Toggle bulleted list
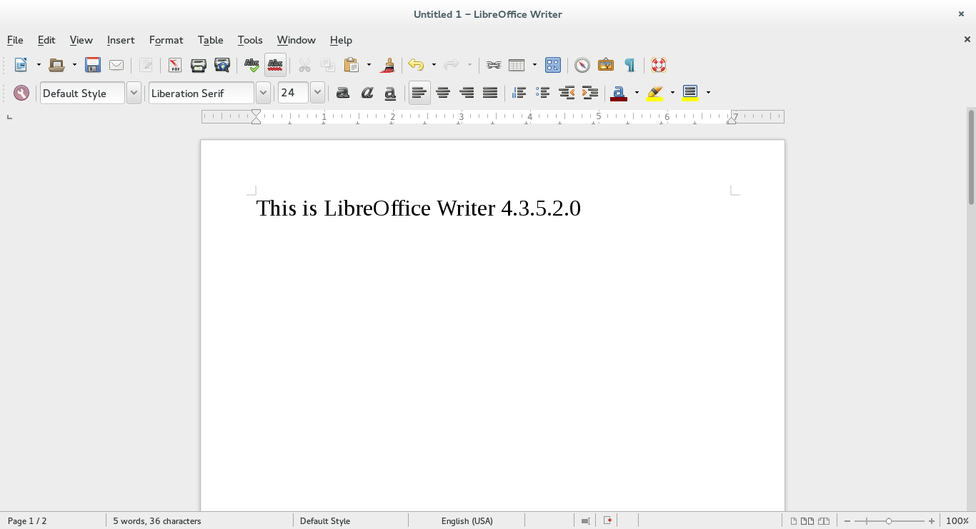The height and width of the screenshot is (529, 976). tap(543, 93)
